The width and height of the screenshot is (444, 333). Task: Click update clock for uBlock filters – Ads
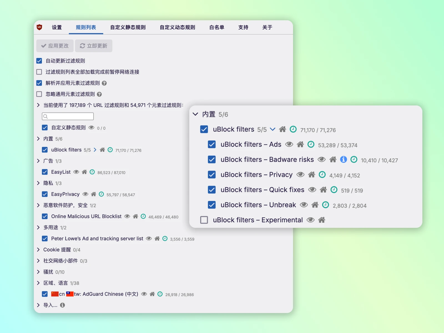311,144
